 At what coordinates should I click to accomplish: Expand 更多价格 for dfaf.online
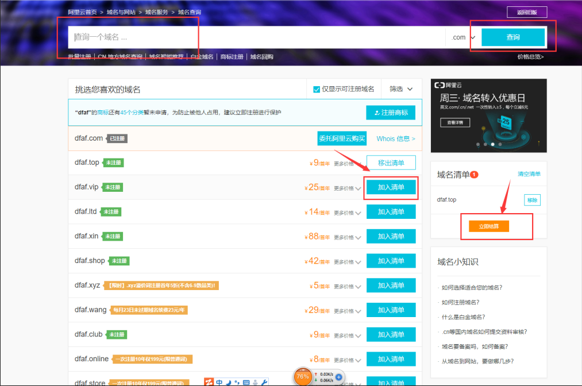point(348,360)
